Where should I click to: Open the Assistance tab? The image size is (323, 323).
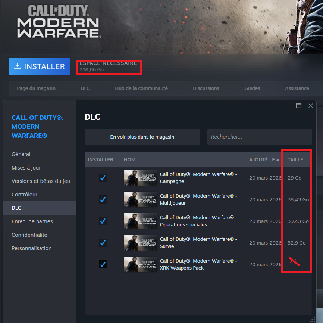click(297, 88)
